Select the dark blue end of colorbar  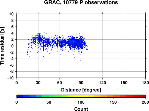pos(20,96)
